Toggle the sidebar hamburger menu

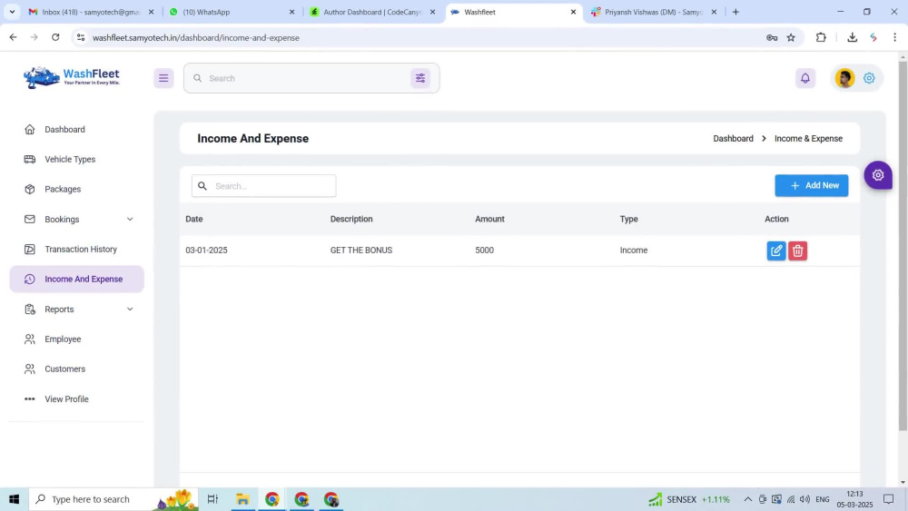[x=163, y=78]
